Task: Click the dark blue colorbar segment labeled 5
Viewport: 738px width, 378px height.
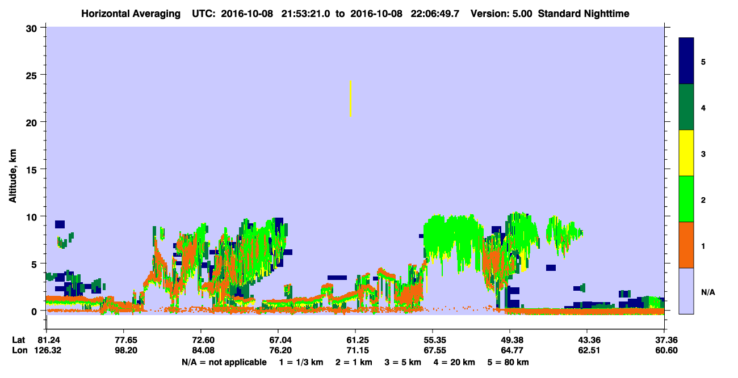Action: 686,61
